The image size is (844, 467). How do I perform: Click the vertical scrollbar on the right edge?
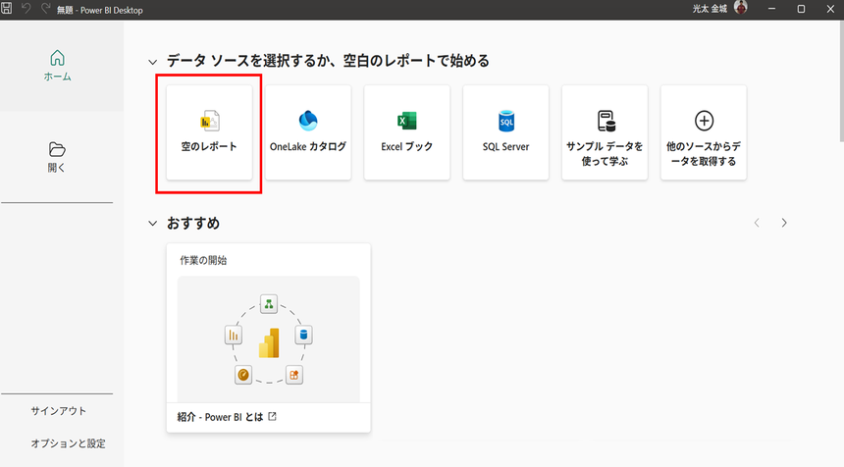pos(841,81)
